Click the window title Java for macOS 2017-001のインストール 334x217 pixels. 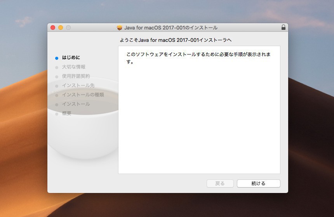(x=171, y=28)
